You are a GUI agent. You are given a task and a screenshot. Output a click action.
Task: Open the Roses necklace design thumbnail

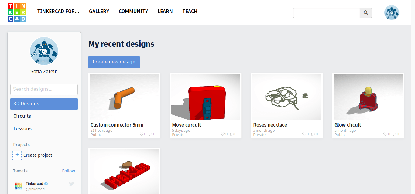tap(286, 97)
